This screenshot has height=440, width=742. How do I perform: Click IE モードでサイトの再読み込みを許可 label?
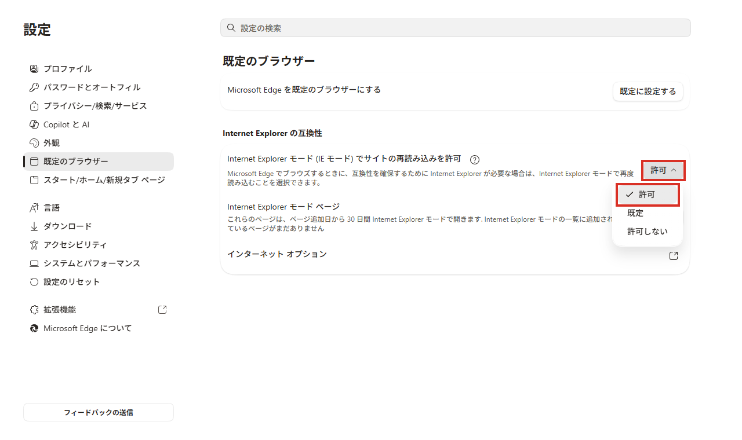344,159
